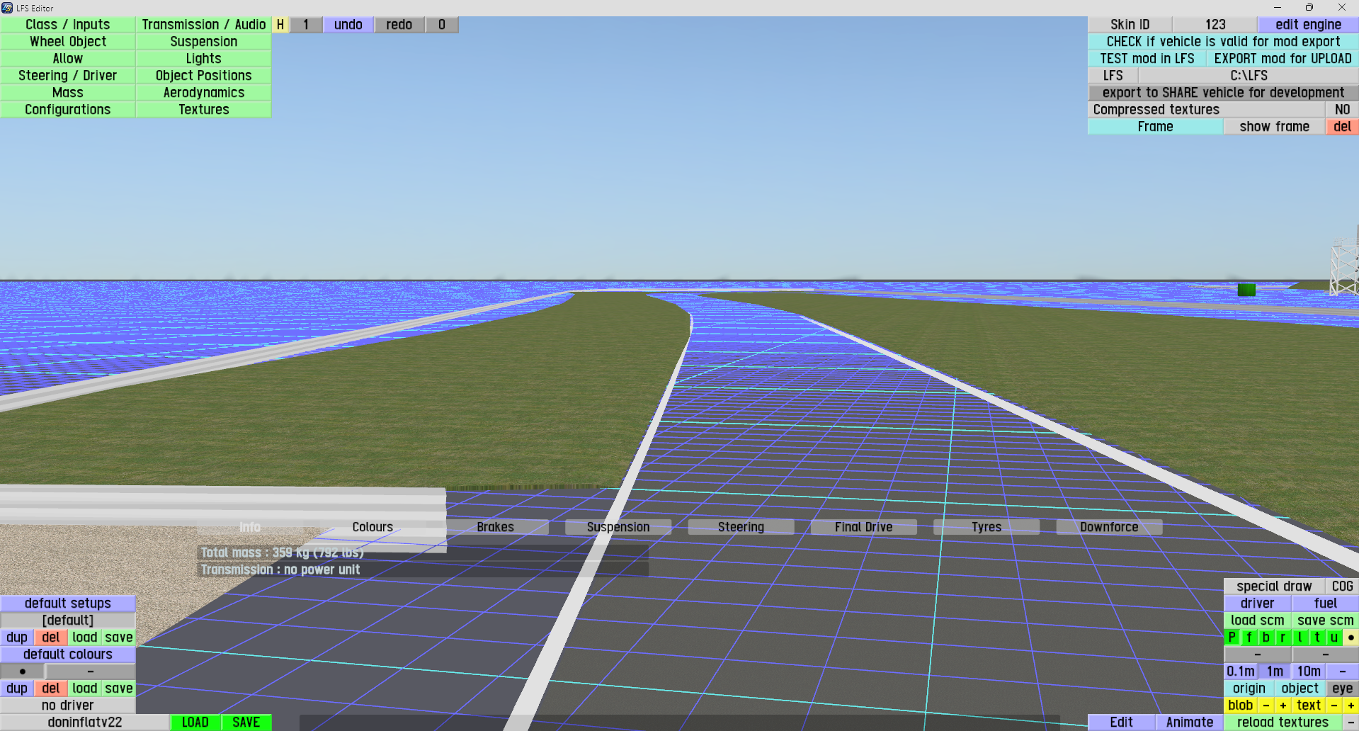This screenshot has width=1359, height=731.
Task: Select the 10m grid size
Action: pyautogui.click(x=1309, y=671)
